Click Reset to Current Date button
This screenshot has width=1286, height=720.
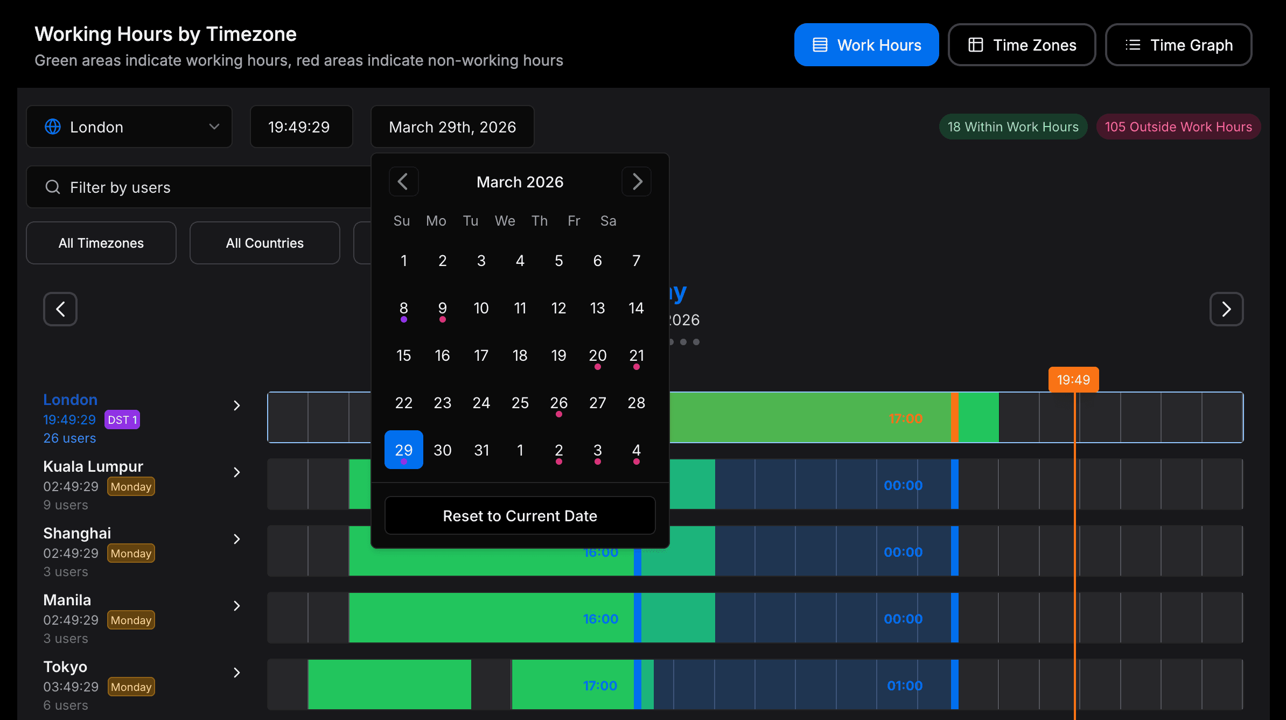point(520,516)
